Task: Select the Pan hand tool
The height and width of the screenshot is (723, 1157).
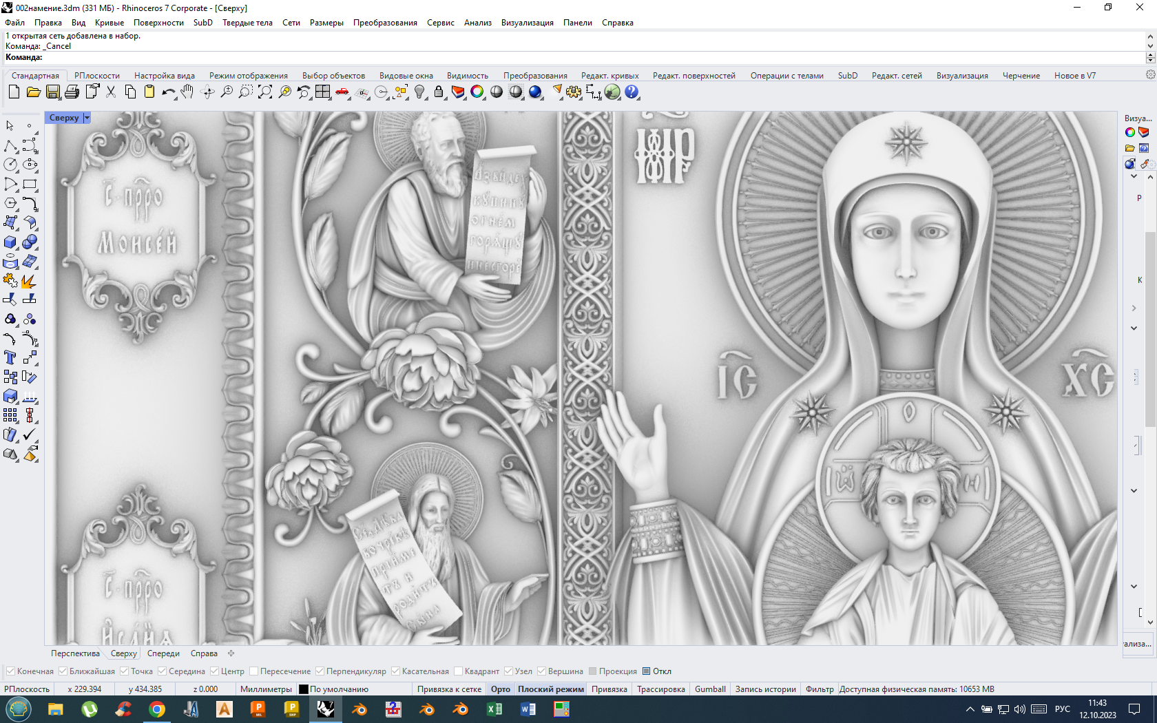Action: (x=187, y=92)
